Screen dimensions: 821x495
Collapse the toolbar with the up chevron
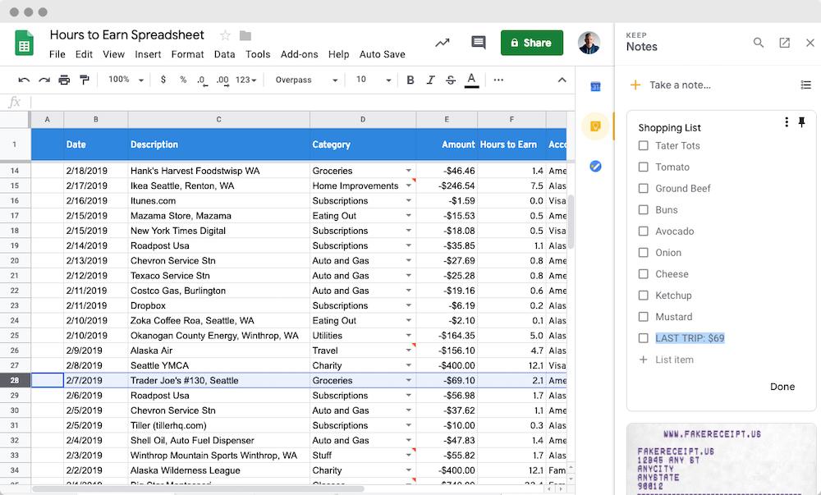tap(562, 80)
